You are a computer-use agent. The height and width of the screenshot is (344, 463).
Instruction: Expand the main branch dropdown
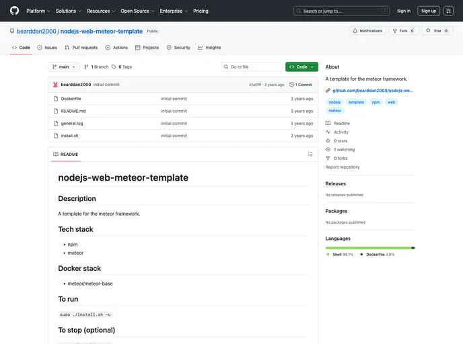point(64,67)
